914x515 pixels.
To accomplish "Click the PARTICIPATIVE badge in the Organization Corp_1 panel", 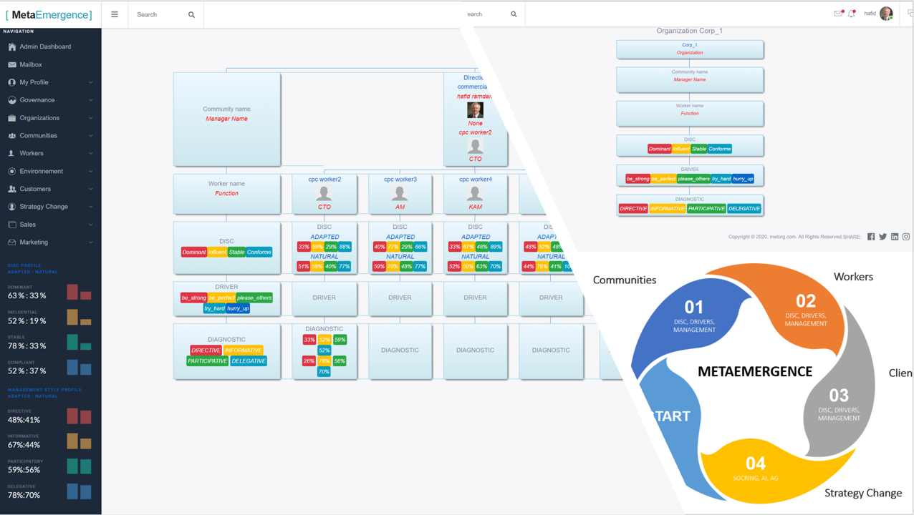I will 706,209.
